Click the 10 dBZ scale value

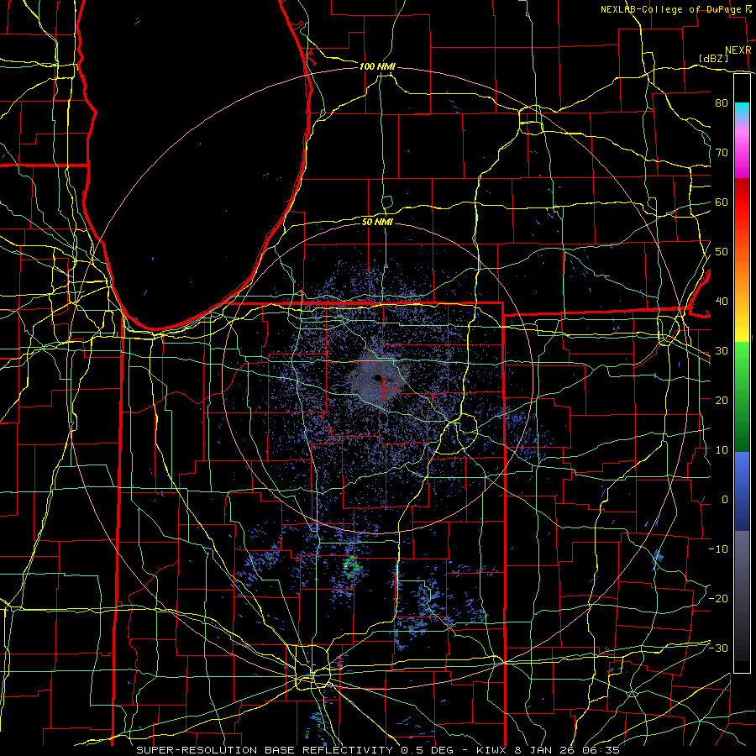[x=722, y=450]
